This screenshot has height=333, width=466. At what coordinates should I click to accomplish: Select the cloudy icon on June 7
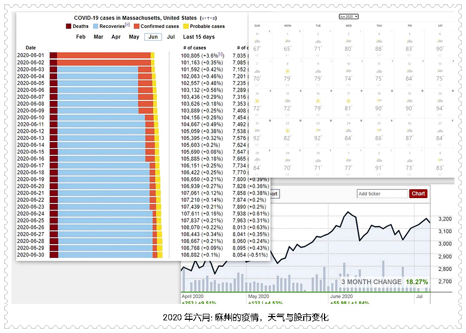click(x=257, y=71)
